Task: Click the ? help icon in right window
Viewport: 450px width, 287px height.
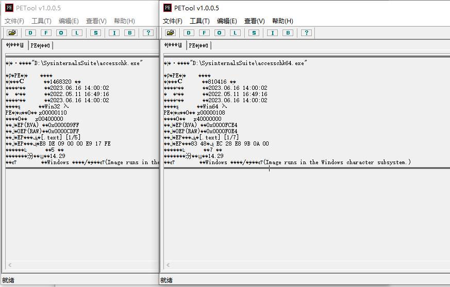Action: pyautogui.click(x=306, y=33)
